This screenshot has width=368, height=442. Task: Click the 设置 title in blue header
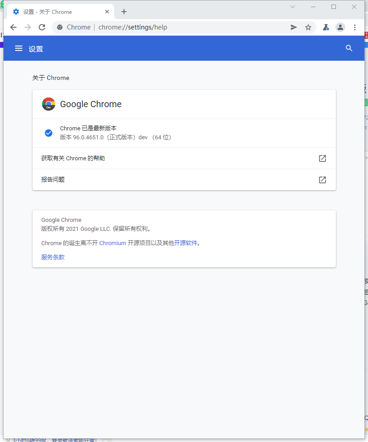36,49
